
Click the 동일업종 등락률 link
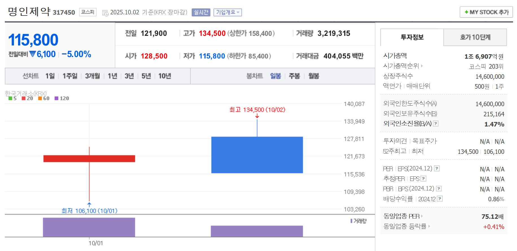405,226
